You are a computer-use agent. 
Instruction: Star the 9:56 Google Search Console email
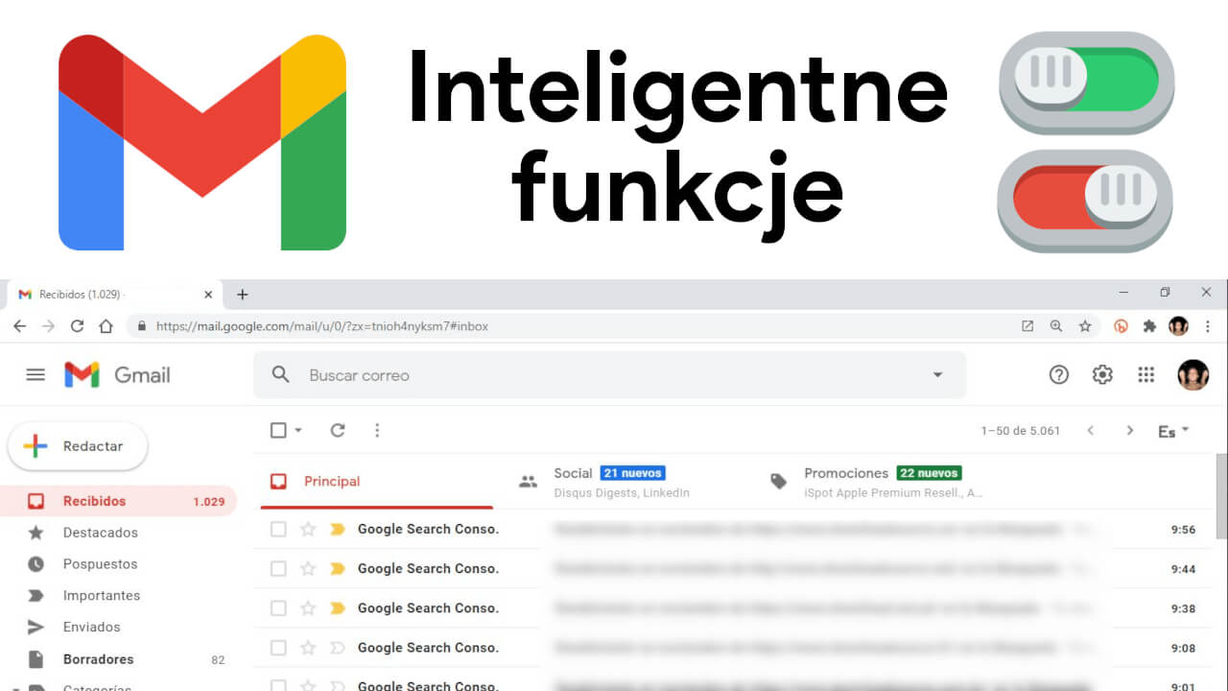(x=308, y=529)
